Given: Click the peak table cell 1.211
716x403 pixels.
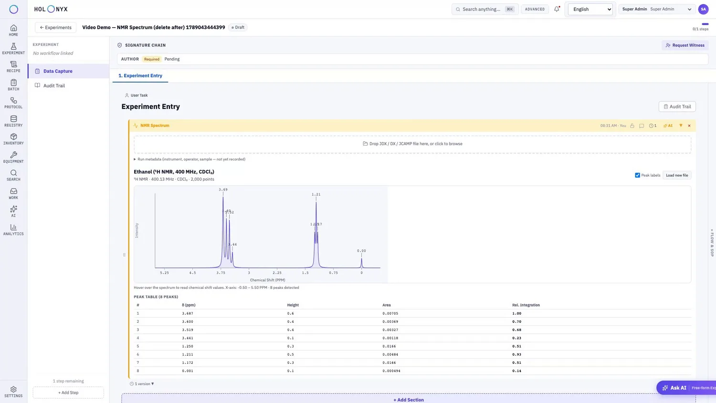Looking at the screenshot, I should (x=188, y=354).
